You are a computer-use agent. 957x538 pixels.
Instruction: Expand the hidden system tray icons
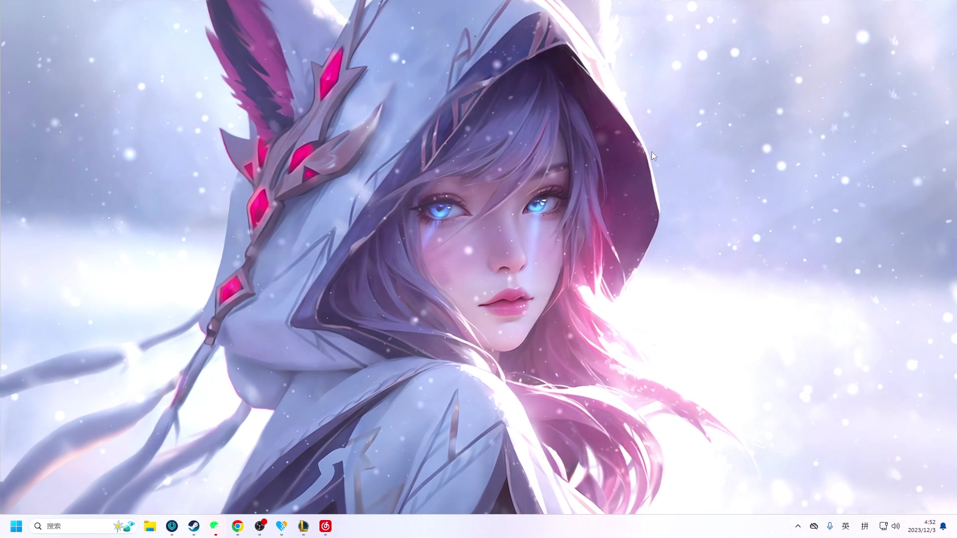pyautogui.click(x=798, y=526)
